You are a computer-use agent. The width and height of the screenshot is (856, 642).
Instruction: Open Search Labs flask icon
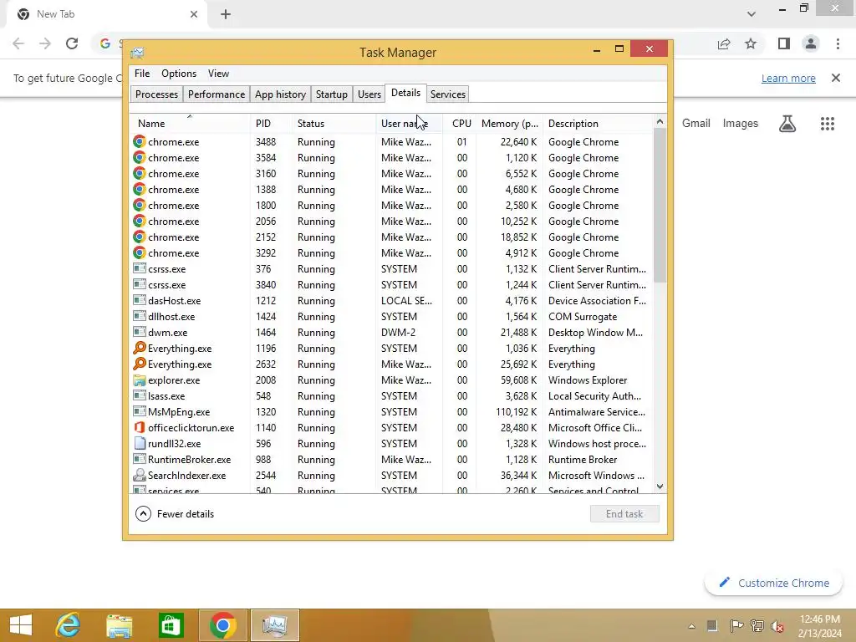coord(787,124)
